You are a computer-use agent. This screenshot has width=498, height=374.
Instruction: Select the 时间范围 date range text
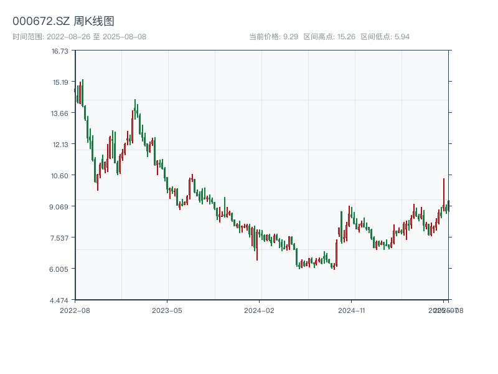pos(79,37)
